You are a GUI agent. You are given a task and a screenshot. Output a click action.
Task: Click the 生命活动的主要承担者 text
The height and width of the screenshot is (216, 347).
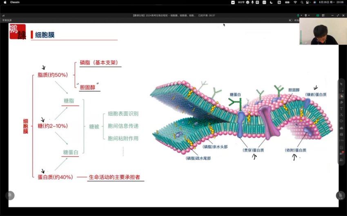pyautogui.click(x=114, y=177)
